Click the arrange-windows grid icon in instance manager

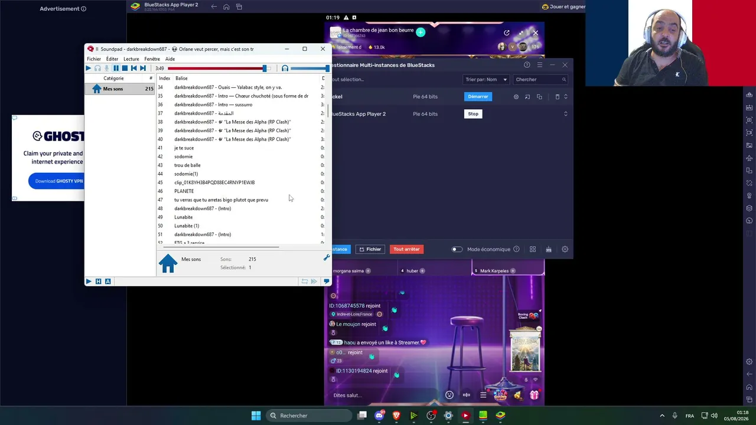pyautogui.click(x=533, y=249)
